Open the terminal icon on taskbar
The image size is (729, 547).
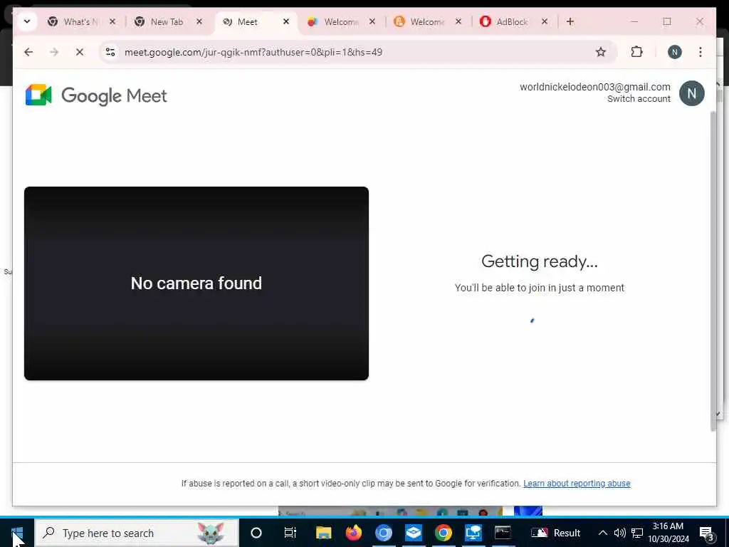tap(503, 533)
